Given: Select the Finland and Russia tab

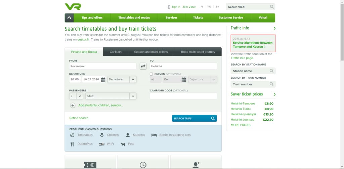Looking at the screenshot, I should tap(84, 52).
